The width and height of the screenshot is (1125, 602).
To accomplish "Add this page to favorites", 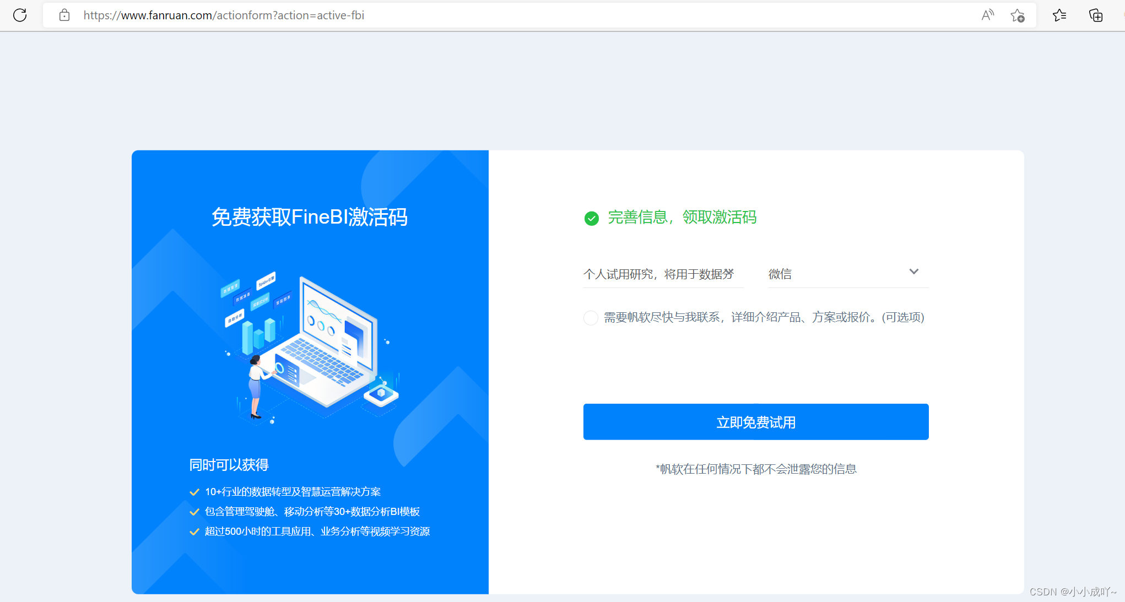I will (1018, 15).
